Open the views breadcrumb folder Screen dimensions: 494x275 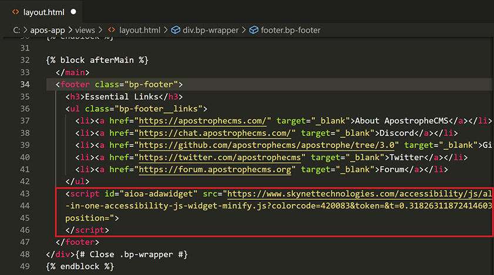tap(85, 30)
